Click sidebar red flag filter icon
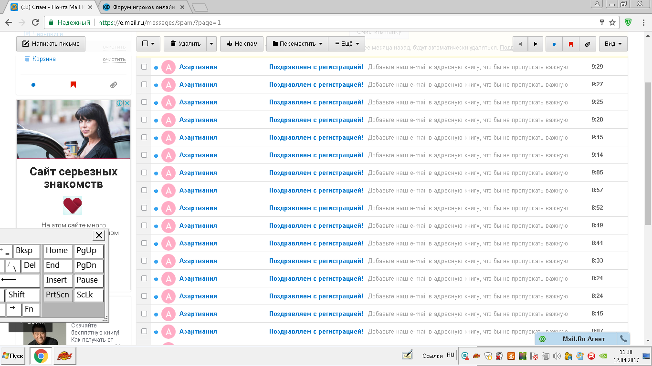Viewport: 652px width, 366px height. coord(73,85)
